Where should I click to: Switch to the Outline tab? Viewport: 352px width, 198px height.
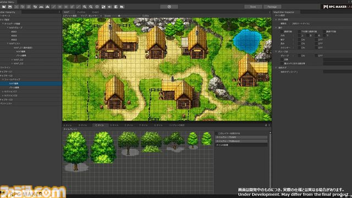(81, 12)
